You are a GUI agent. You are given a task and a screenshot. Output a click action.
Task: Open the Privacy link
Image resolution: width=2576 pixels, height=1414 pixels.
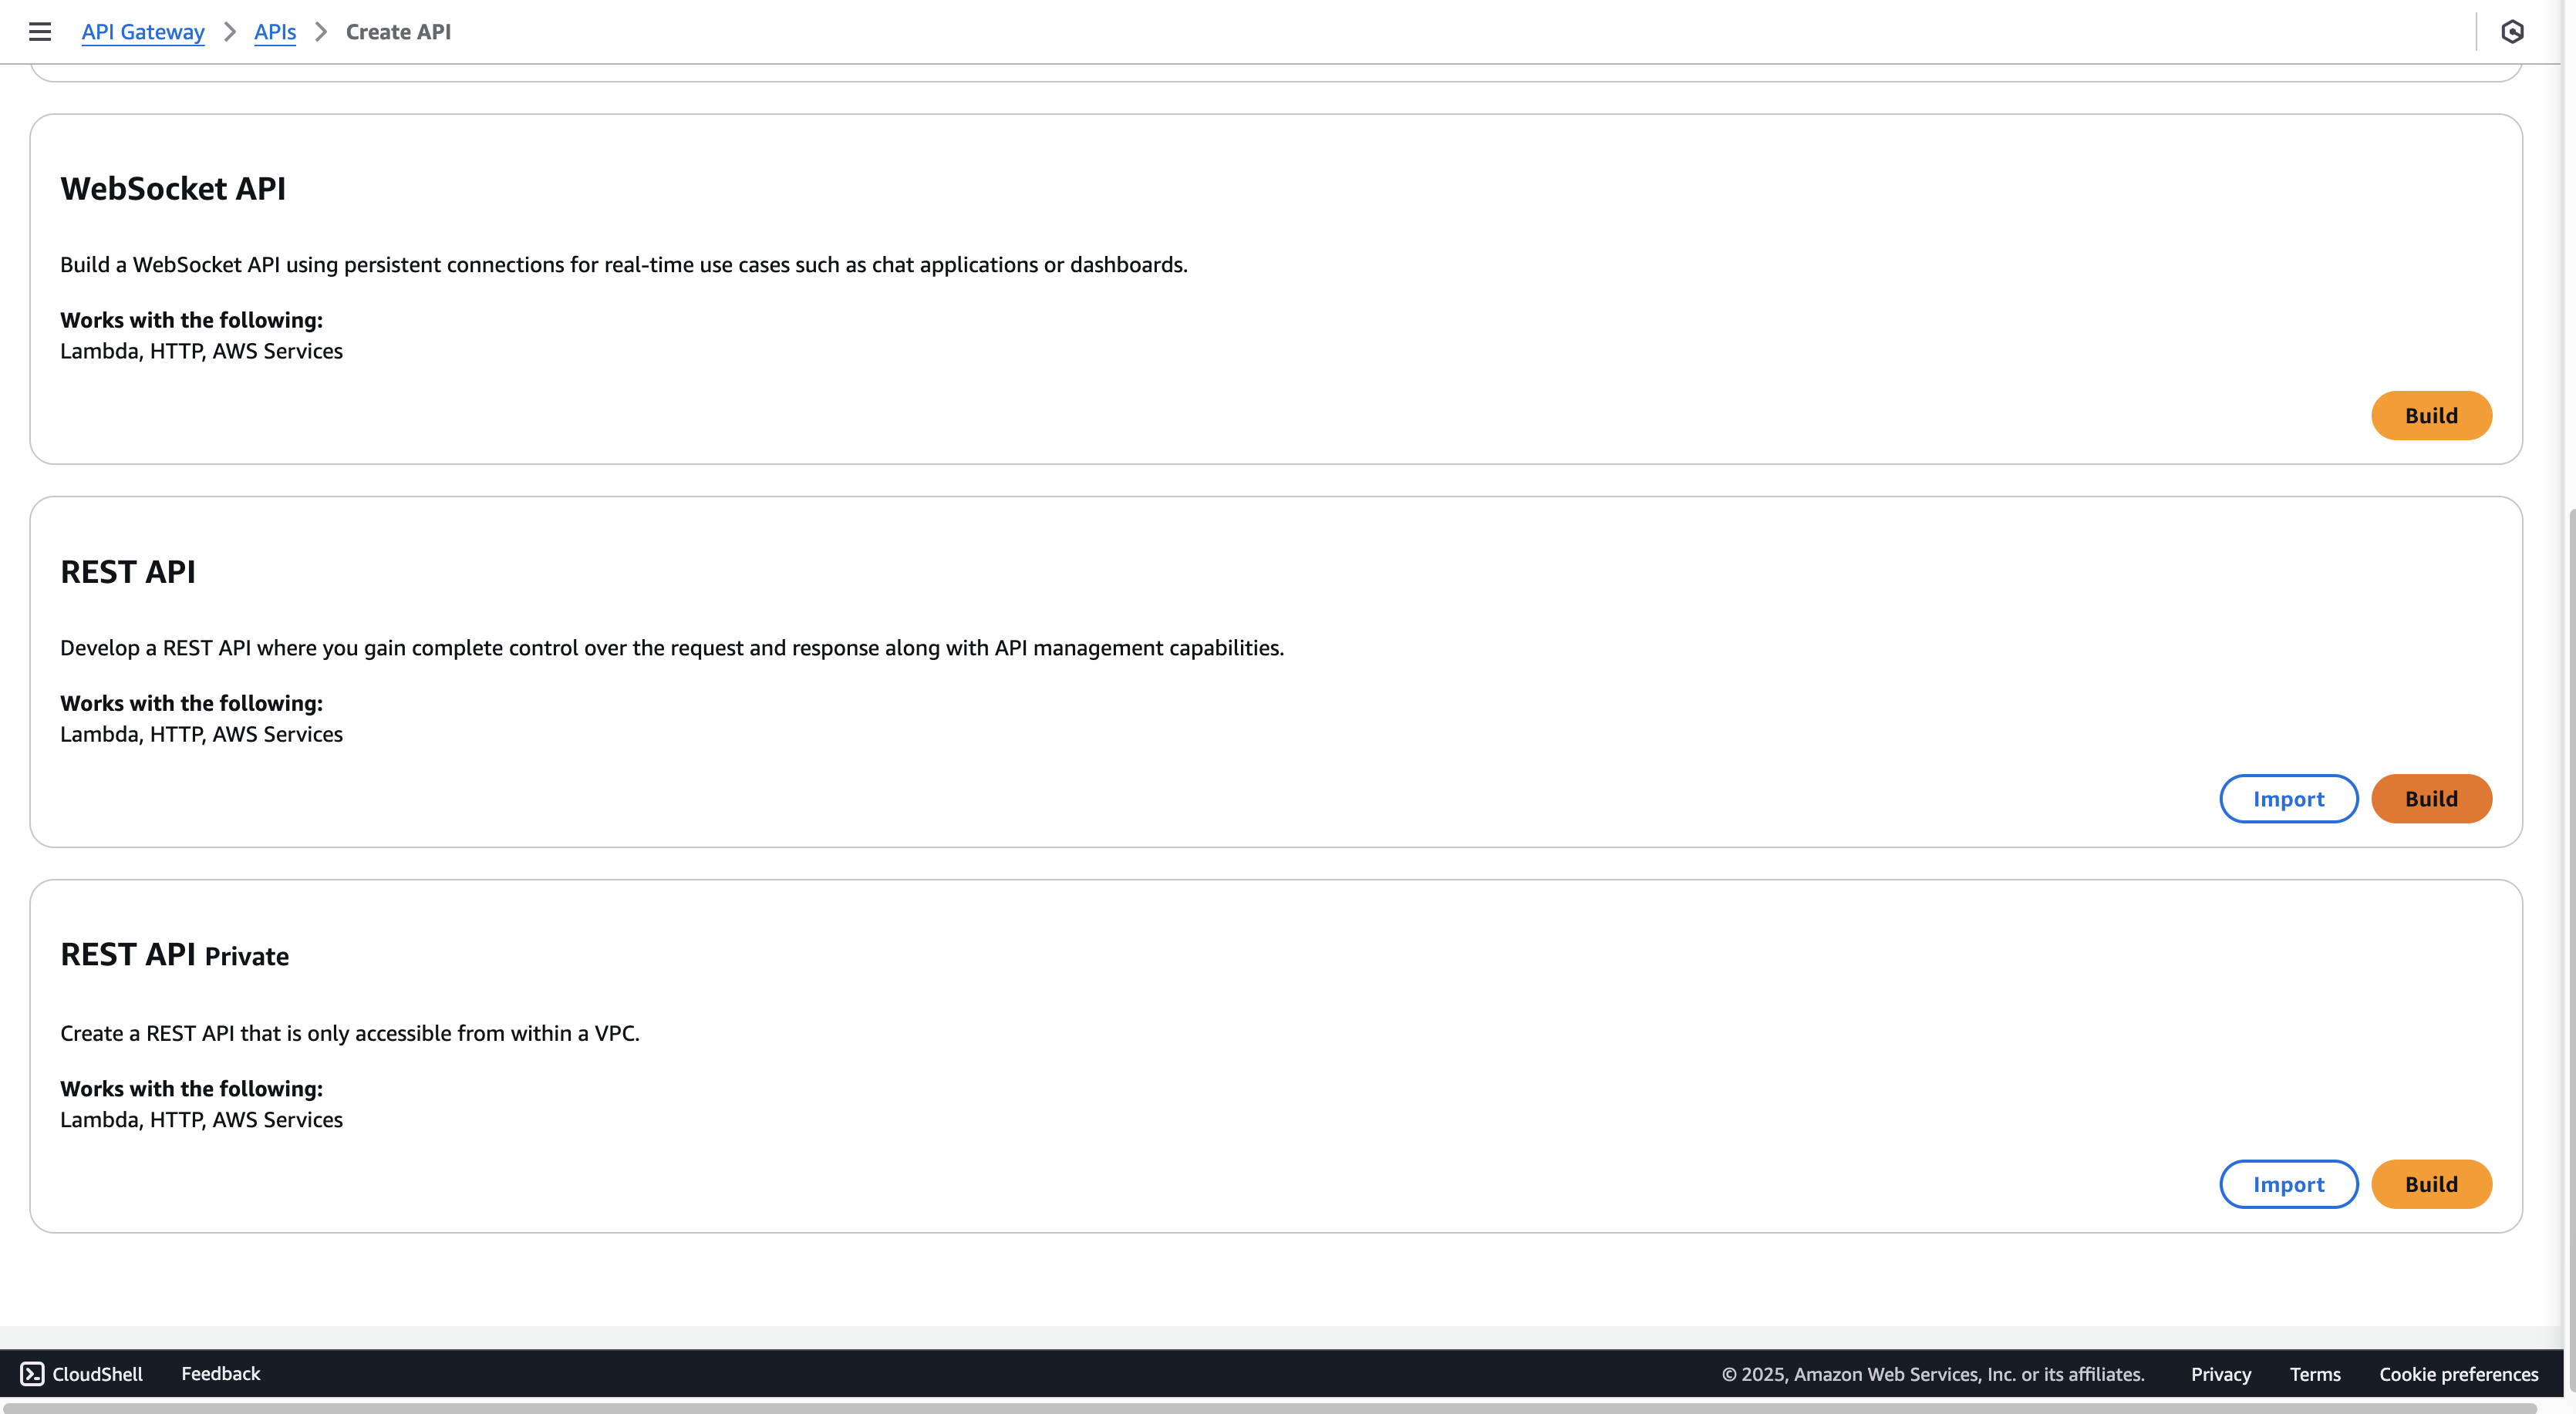[x=2221, y=1374]
